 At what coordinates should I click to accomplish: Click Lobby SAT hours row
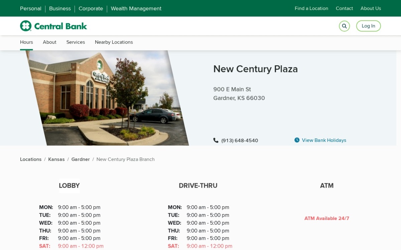pos(71,246)
